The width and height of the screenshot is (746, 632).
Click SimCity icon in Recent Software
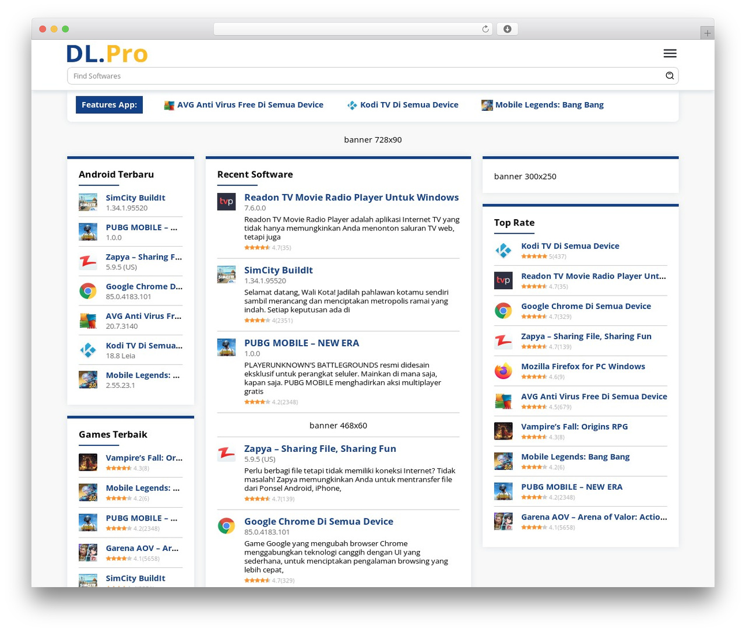(x=226, y=275)
